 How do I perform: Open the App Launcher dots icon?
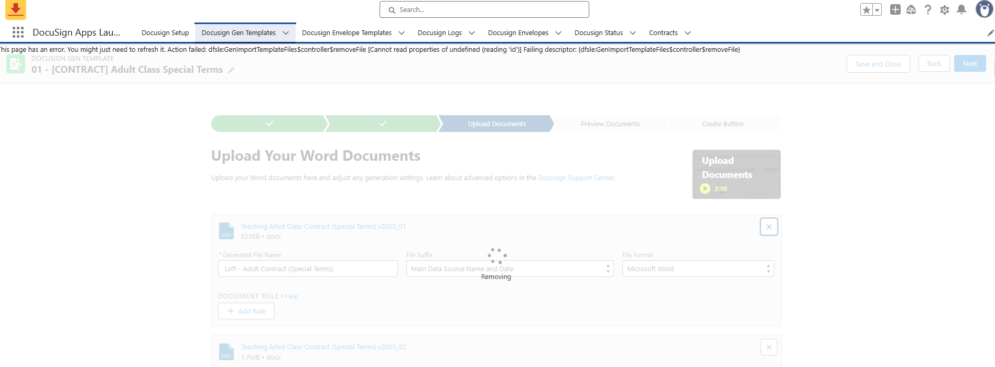click(18, 32)
